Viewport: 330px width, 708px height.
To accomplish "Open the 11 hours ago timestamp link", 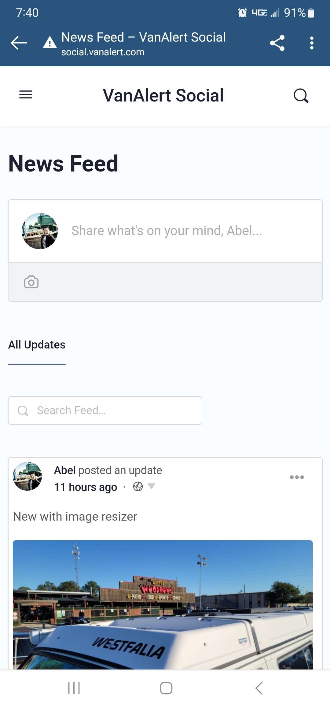I will 86,487.
